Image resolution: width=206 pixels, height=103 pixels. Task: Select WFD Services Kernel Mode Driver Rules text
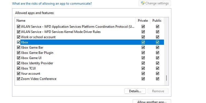(61, 32)
